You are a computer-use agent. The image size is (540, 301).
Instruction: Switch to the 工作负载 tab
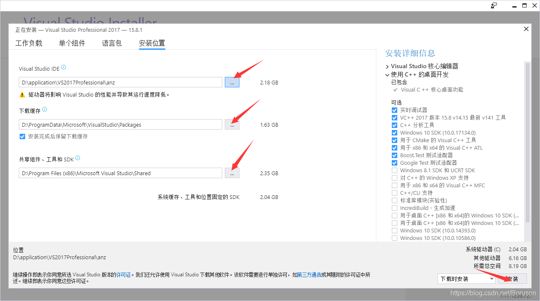(29, 43)
